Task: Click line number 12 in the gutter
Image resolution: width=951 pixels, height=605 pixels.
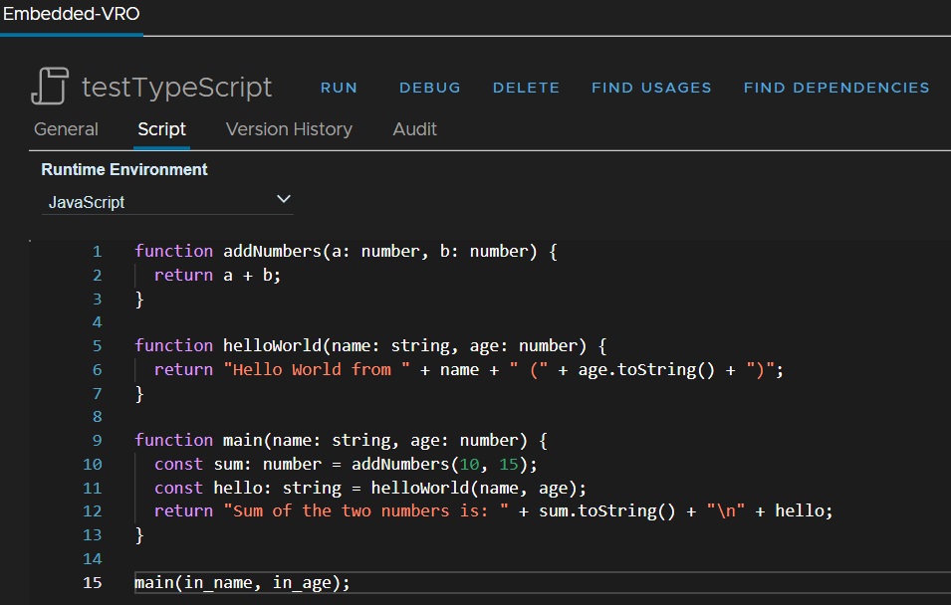Action: point(93,511)
